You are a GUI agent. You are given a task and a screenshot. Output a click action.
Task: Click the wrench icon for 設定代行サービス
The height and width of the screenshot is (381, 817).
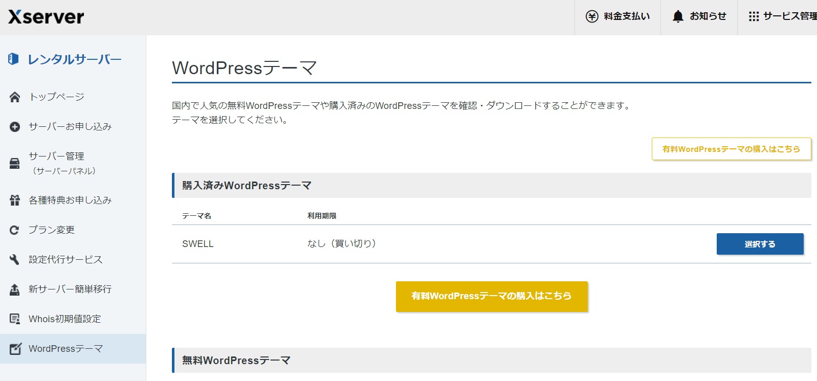(x=15, y=260)
